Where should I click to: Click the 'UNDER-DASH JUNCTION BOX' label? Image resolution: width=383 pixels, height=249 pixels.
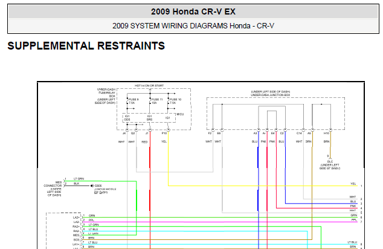[x=271, y=95]
